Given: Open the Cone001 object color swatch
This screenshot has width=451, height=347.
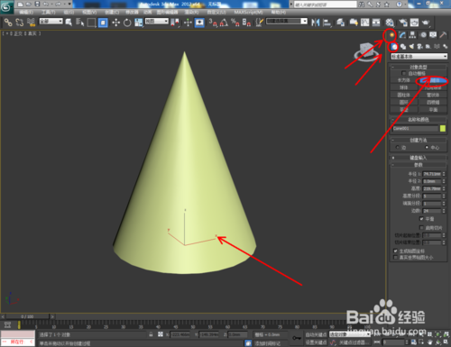Looking at the screenshot, I should [443, 128].
